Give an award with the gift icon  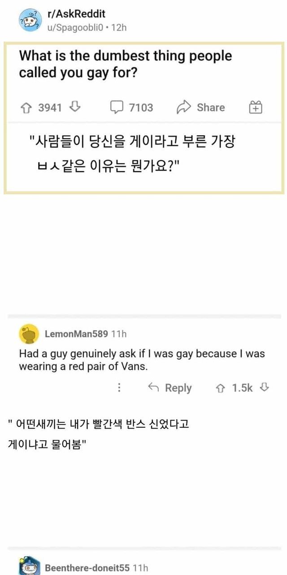tap(256, 107)
